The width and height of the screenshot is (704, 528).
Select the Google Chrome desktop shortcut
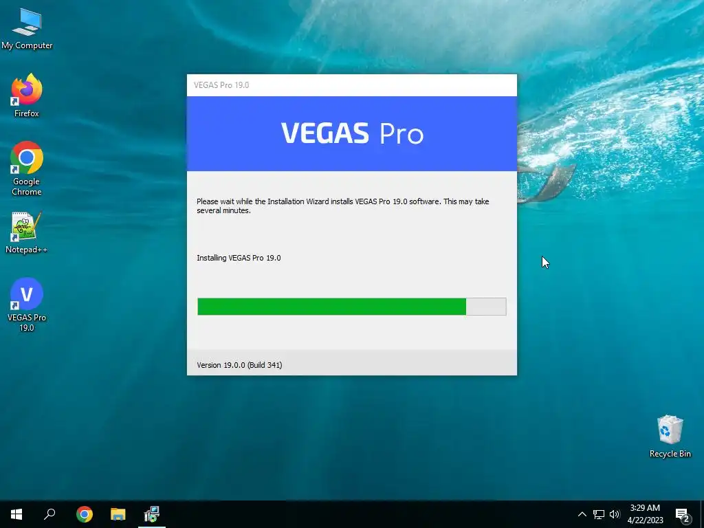27,168
